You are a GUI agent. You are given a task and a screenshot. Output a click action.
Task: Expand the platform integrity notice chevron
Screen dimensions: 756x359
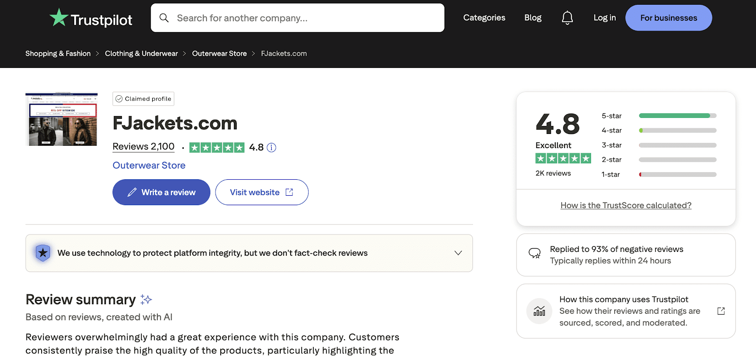[457, 253]
